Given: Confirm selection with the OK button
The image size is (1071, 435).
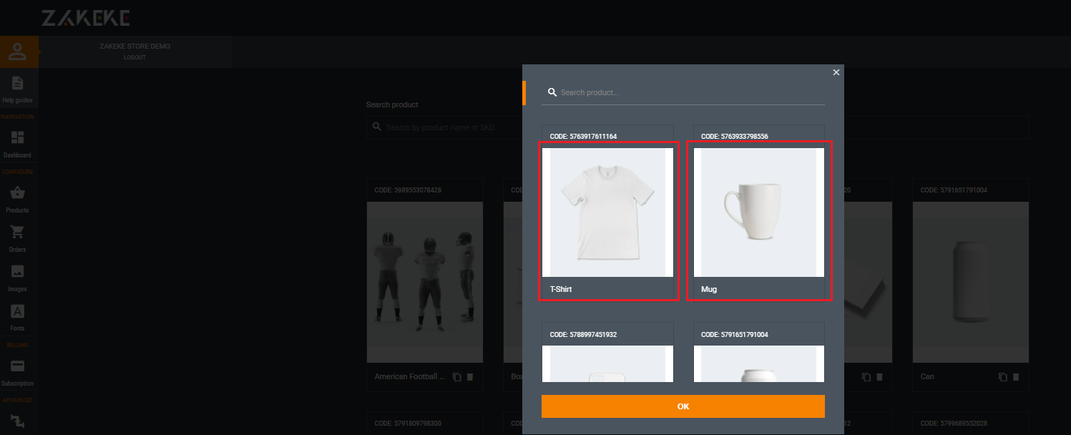Looking at the screenshot, I should coord(683,406).
